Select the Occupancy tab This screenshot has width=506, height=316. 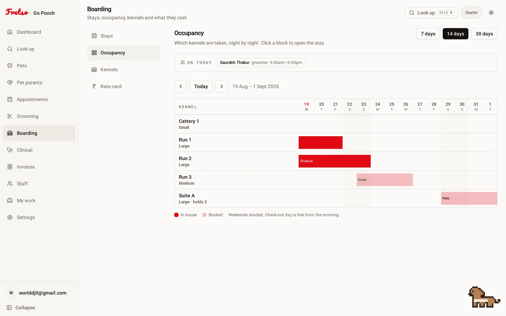124,53
